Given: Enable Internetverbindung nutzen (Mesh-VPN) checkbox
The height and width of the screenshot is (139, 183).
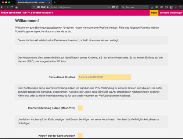Looking at the screenshot, I should click(x=80, y=108).
